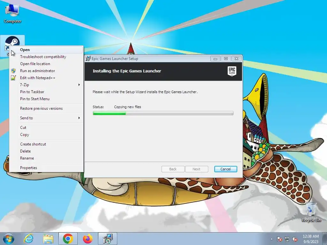Open the clock showing 12:38 AM
Viewport: 327px width, 245px height.
(x=311, y=239)
